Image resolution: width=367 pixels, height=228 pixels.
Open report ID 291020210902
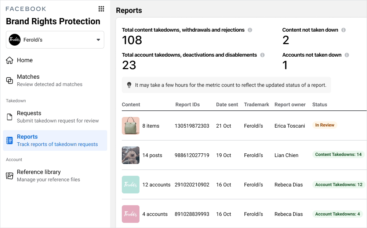pyautogui.click(x=192, y=185)
